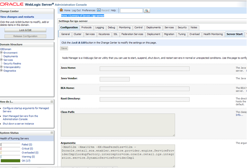
Task: Open the SSL subtab
Action: click(116, 34)
